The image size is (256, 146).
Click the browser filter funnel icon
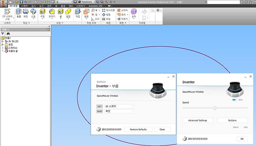click(2, 33)
